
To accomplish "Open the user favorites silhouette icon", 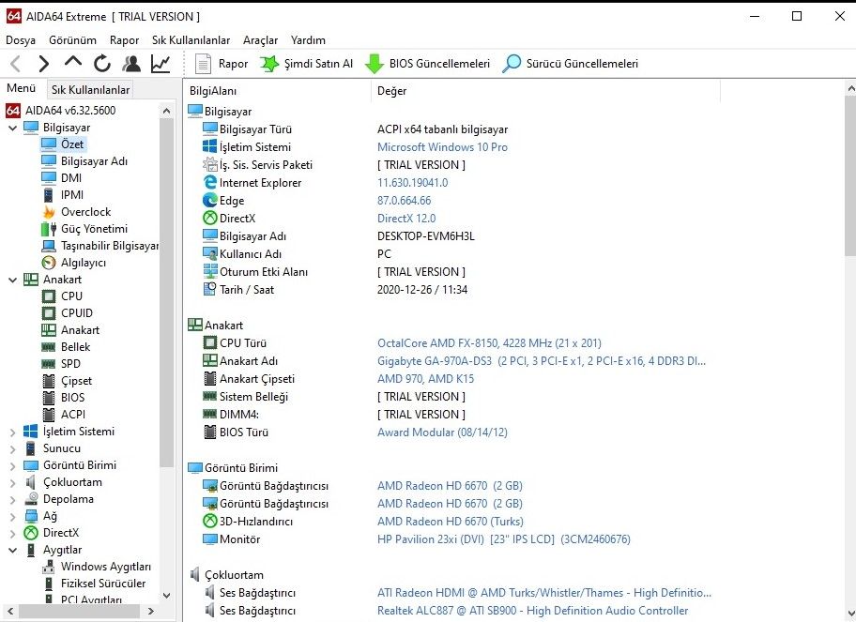I will click(131, 64).
